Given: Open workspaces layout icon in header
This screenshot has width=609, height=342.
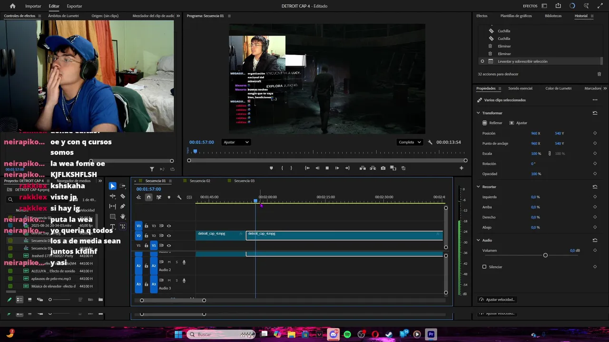Looking at the screenshot, I should (544, 6).
